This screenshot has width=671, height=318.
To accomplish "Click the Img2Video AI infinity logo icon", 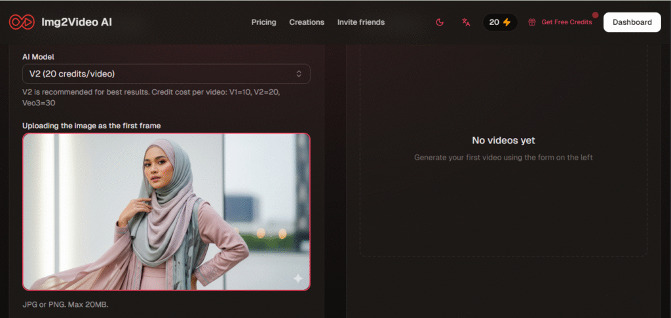I will pos(22,22).
